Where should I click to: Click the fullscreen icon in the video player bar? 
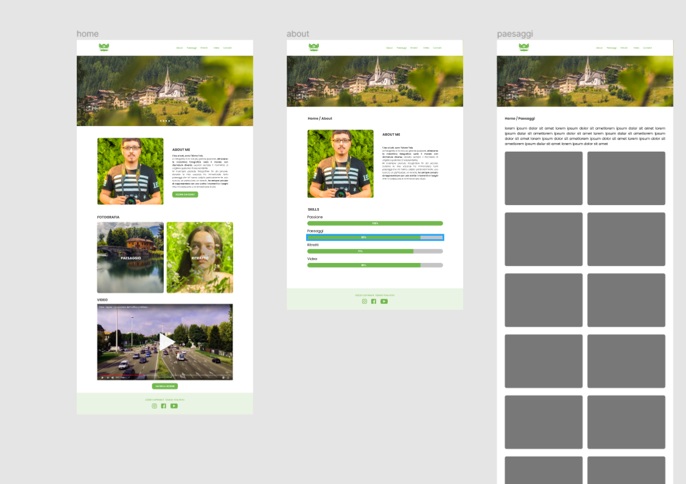[x=228, y=377]
